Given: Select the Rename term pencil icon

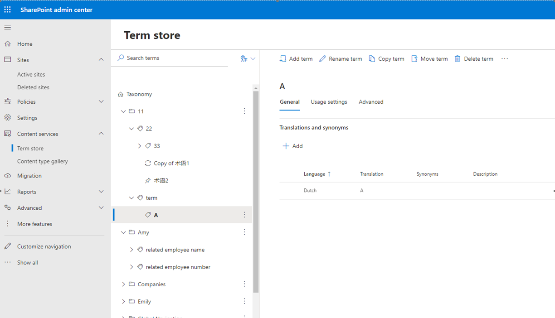Looking at the screenshot, I should 322,58.
